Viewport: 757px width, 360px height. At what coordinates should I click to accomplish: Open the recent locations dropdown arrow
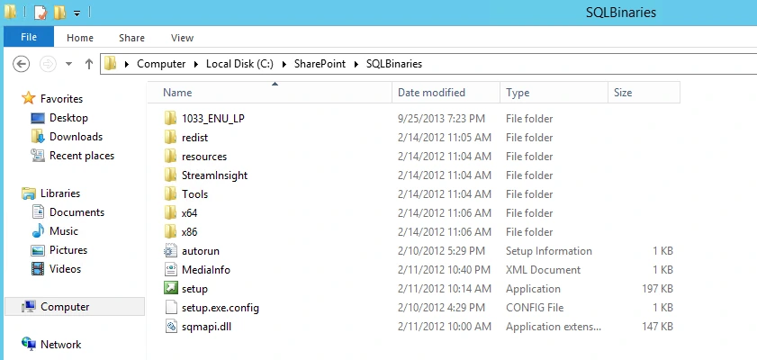[x=68, y=64]
